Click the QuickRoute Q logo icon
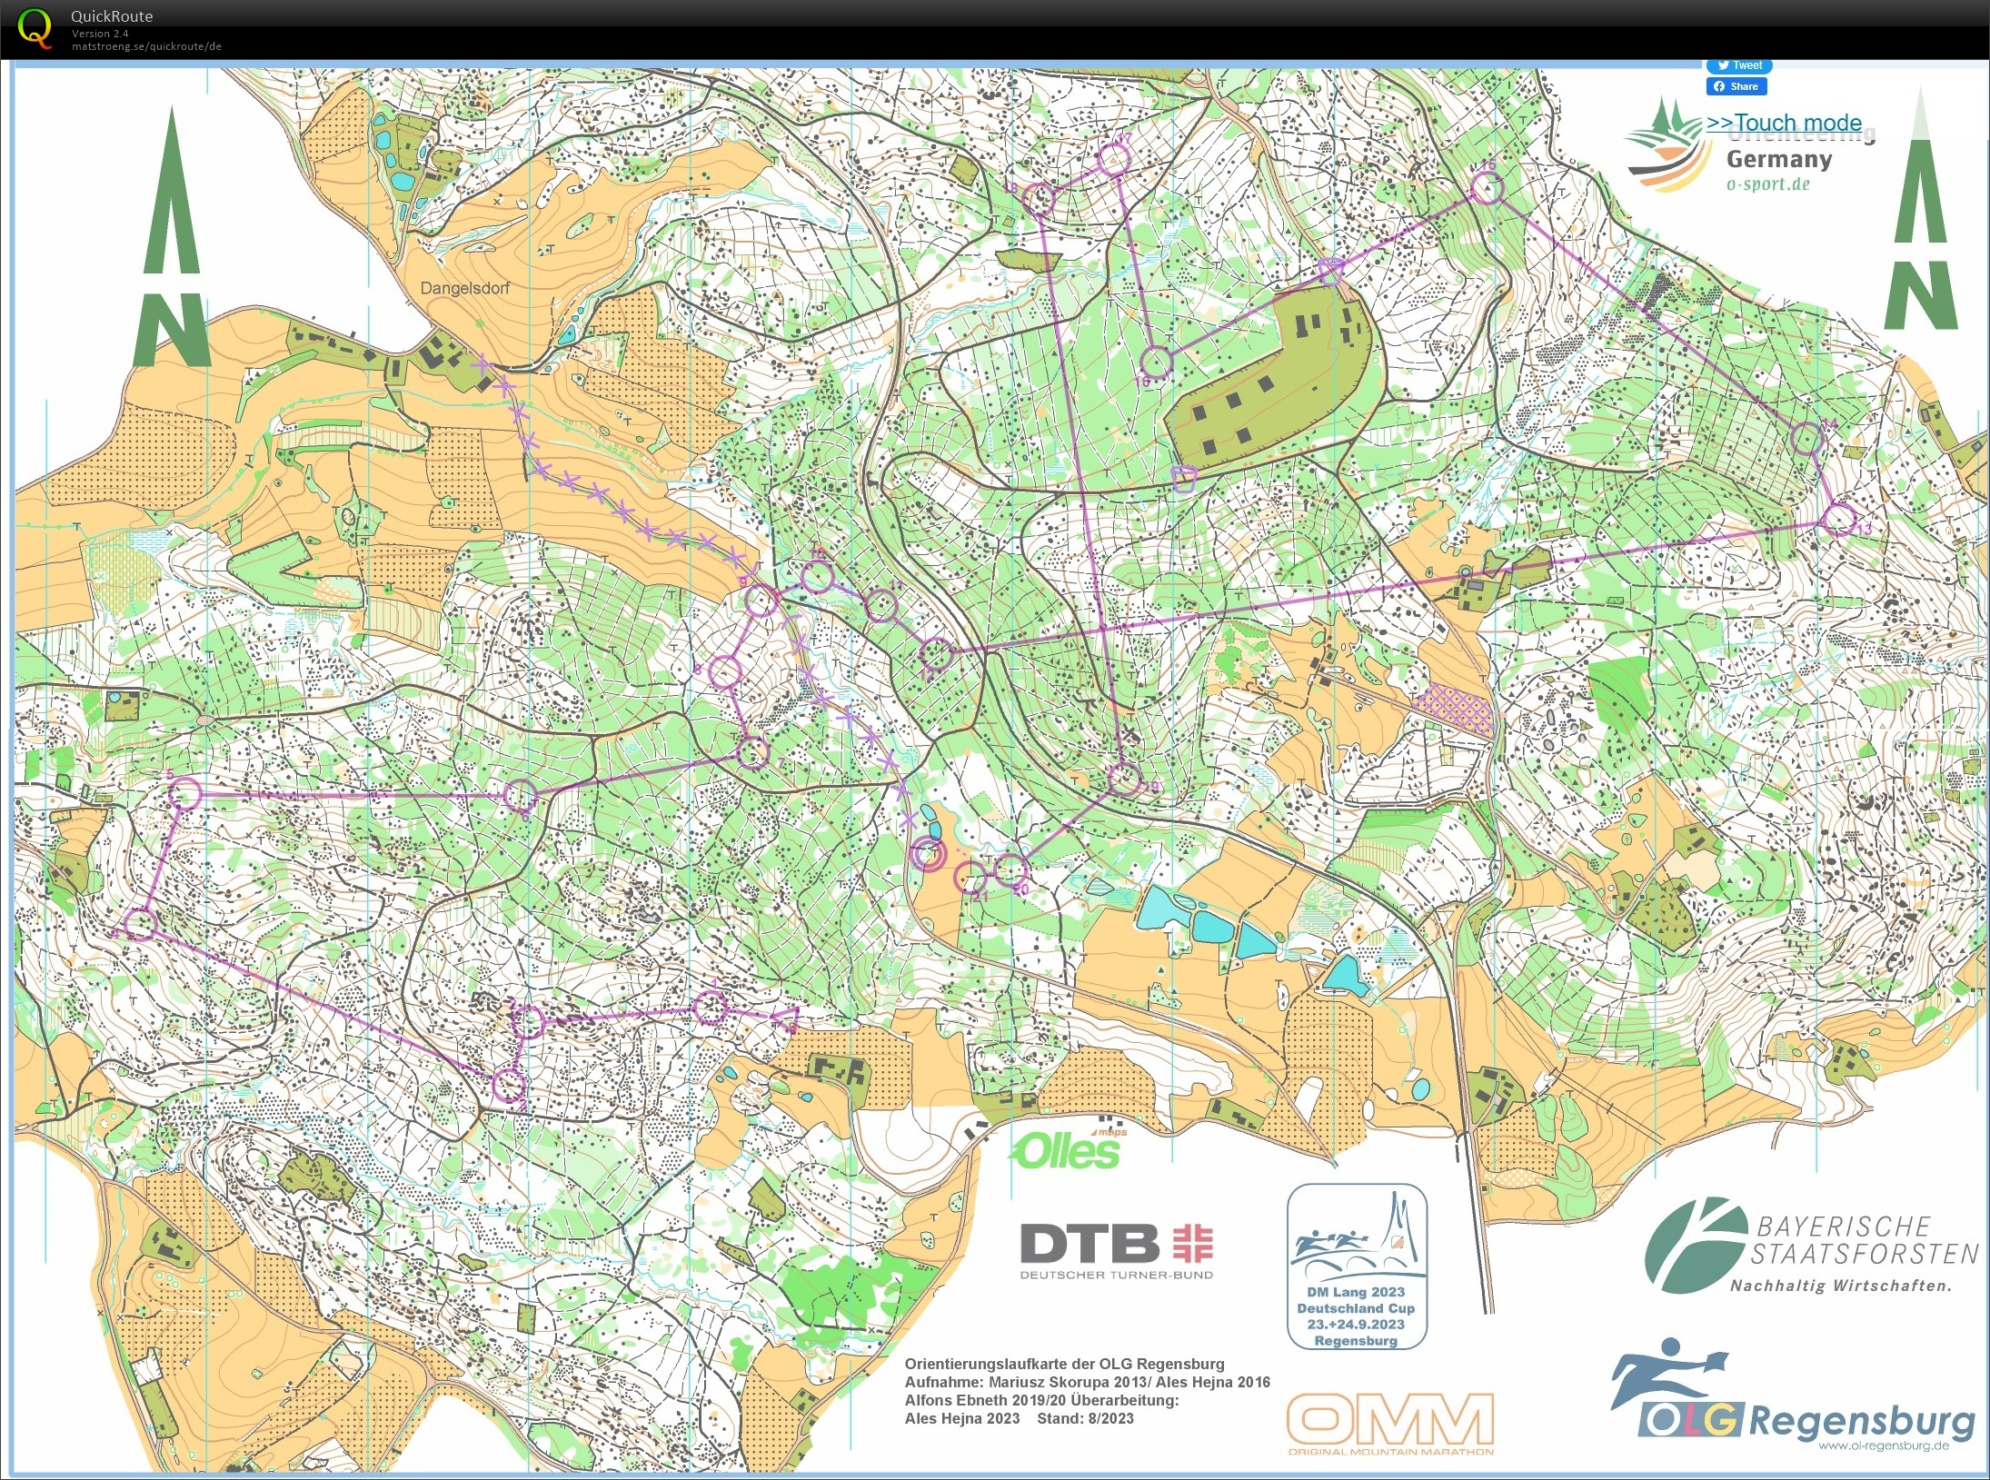 35,27
